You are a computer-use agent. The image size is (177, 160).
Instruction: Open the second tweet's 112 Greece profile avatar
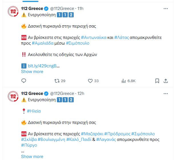click(x=13, y=96)
